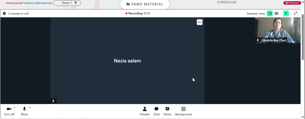305x119 pixels.
Task: Expand microphone options chevron
Action: click(30, 107)
